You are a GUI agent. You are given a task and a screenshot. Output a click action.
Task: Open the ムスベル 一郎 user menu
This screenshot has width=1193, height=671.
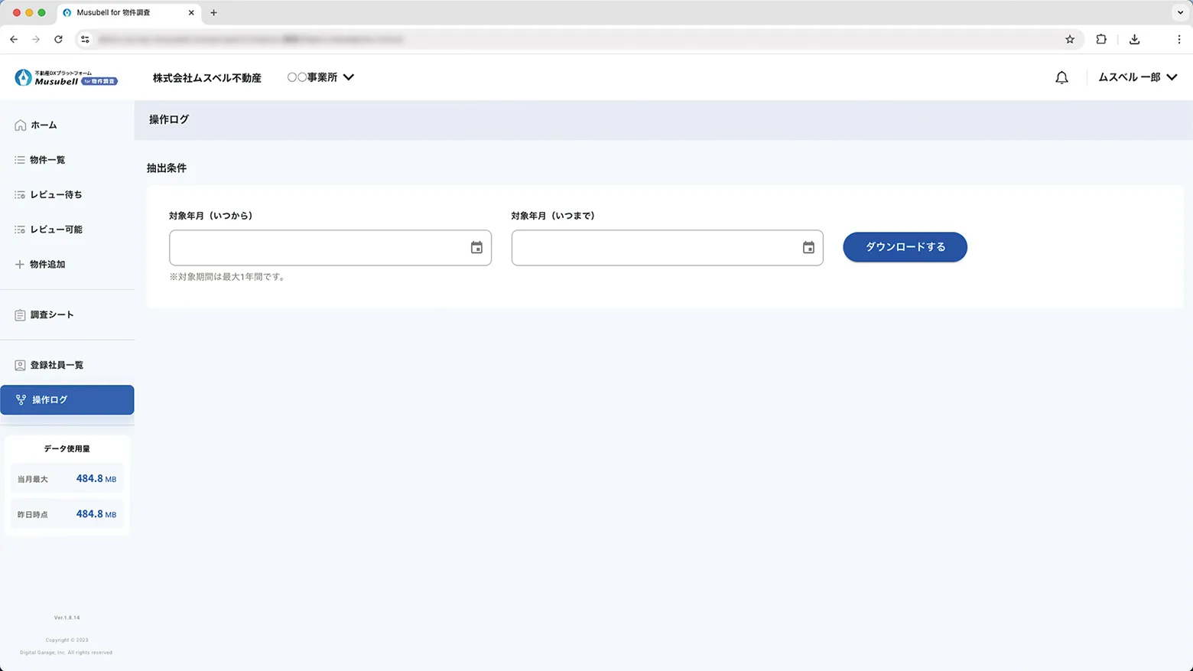1137,77
